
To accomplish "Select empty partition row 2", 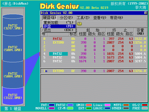I will (94, 46).
